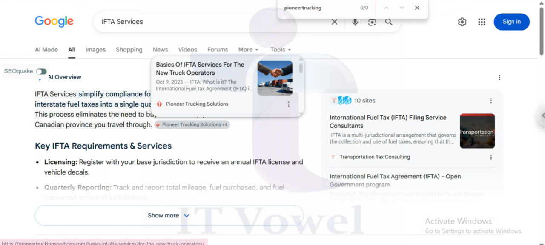Close the find-in-page bar
The width and height of the screenshot is (545, 245).
(x=417, y=8)
